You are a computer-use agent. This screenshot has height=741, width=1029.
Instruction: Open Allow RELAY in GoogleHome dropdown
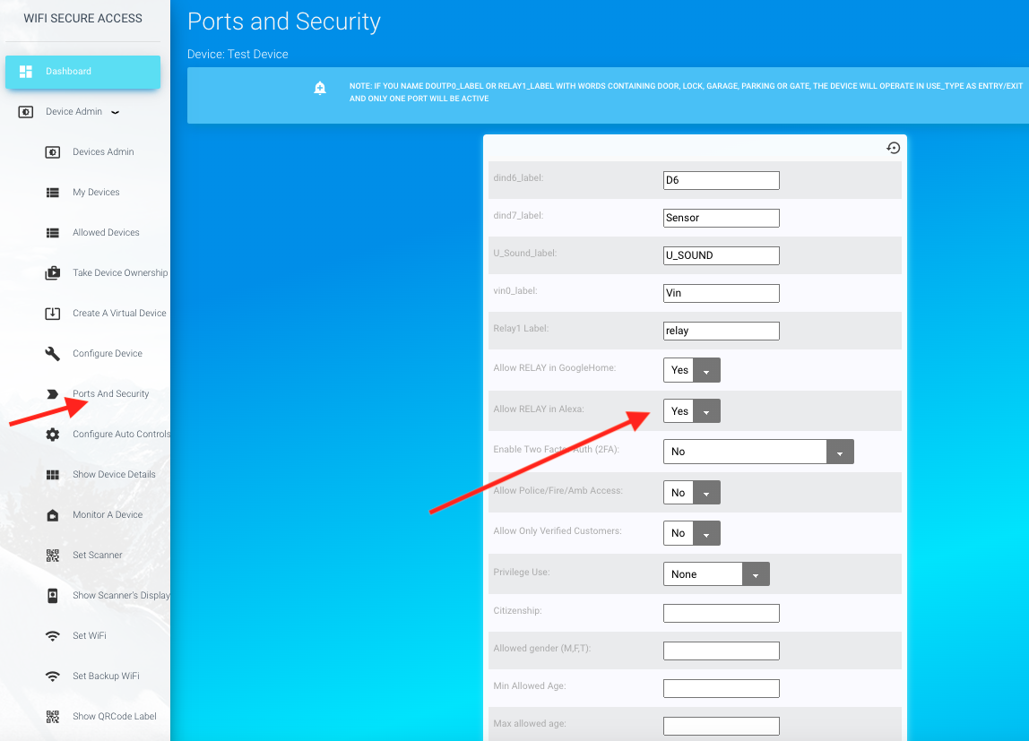(x=692, y=370)
